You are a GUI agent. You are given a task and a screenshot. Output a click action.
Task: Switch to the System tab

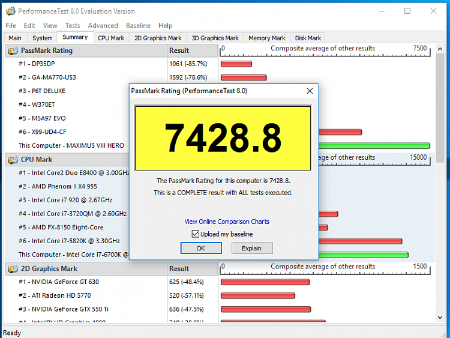(x=43, y=38)
